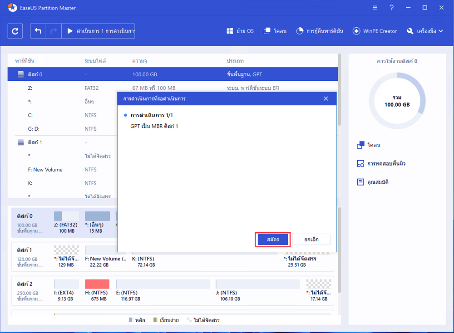Select F: New Volume row

[x=62, y=170]
